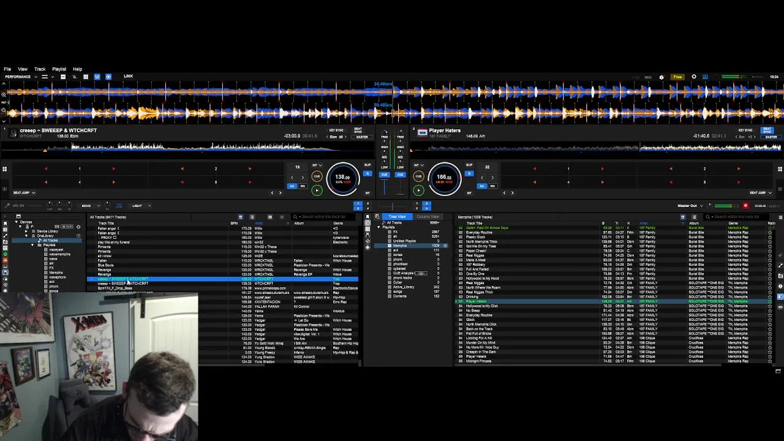Halve deck 1 loop beat size
The image size is (784, 441).
pyautogui.click(x=292, y=178)
